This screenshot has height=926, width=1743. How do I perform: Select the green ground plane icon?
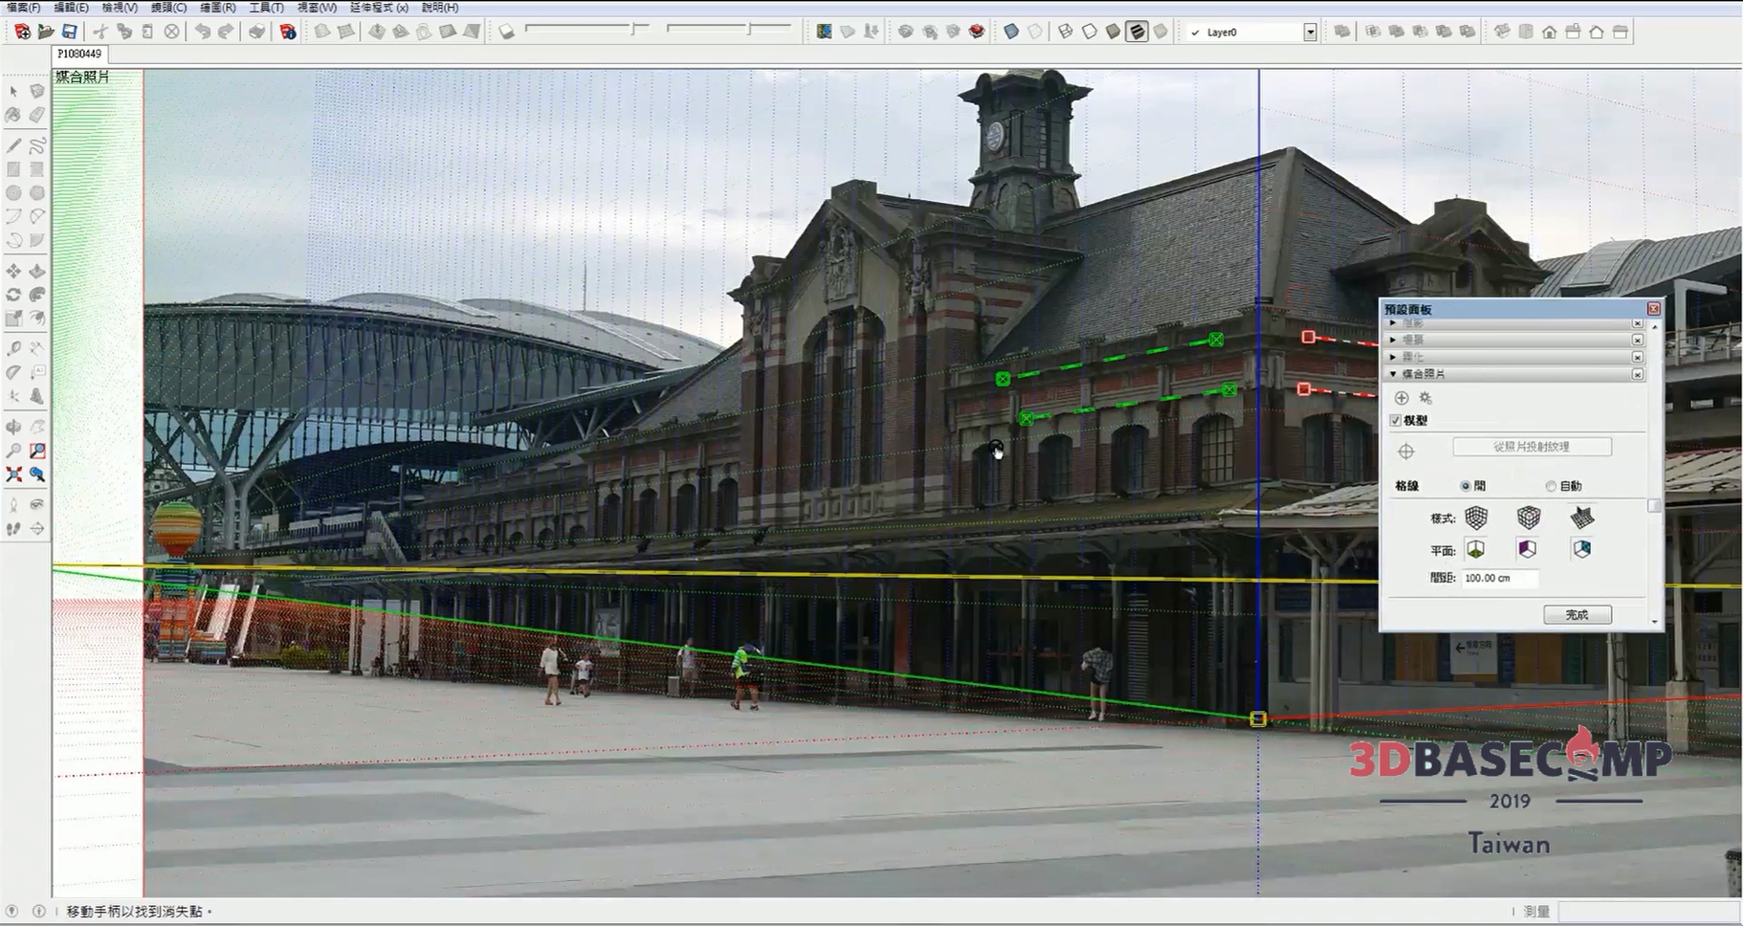coord(1476,549)
